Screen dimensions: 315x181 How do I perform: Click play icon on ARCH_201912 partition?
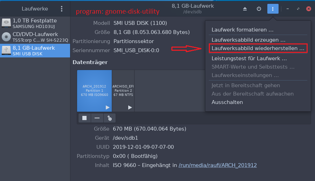point(108,107)
